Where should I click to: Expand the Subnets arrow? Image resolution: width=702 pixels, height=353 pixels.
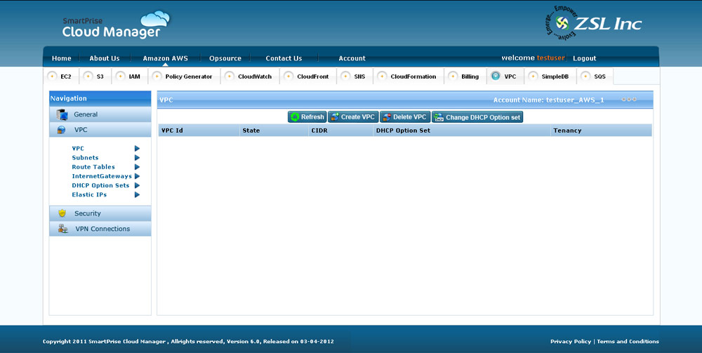pyautogui.click(x=137, y=158)
